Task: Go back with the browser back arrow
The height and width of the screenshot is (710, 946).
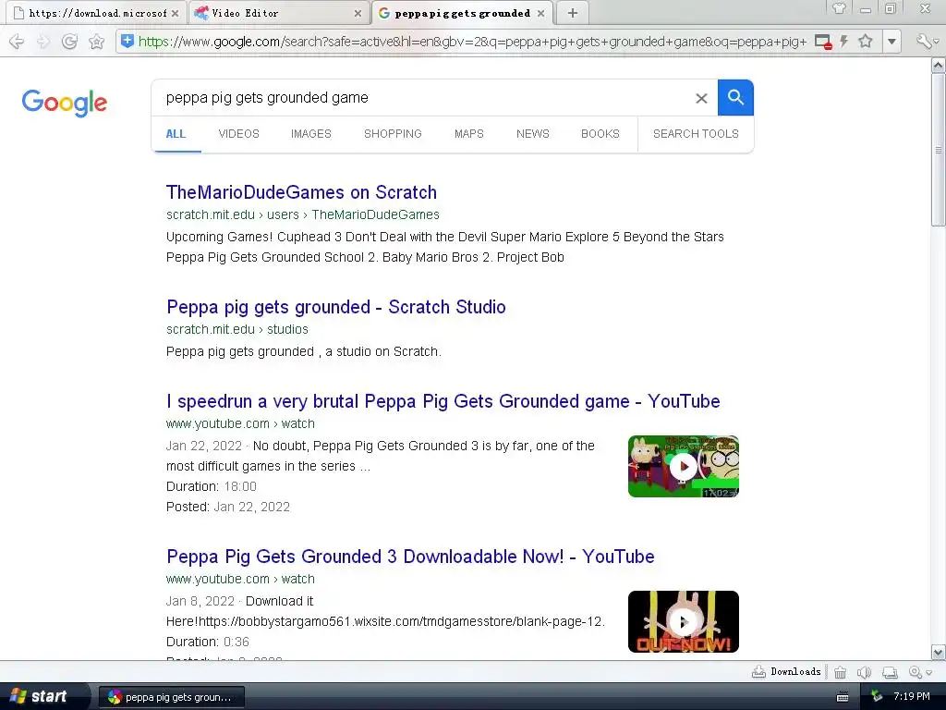Action: [x=17, y=41]
